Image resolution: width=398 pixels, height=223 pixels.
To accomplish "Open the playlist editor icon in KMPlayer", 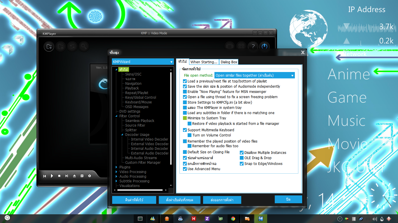I will point(82,176).
